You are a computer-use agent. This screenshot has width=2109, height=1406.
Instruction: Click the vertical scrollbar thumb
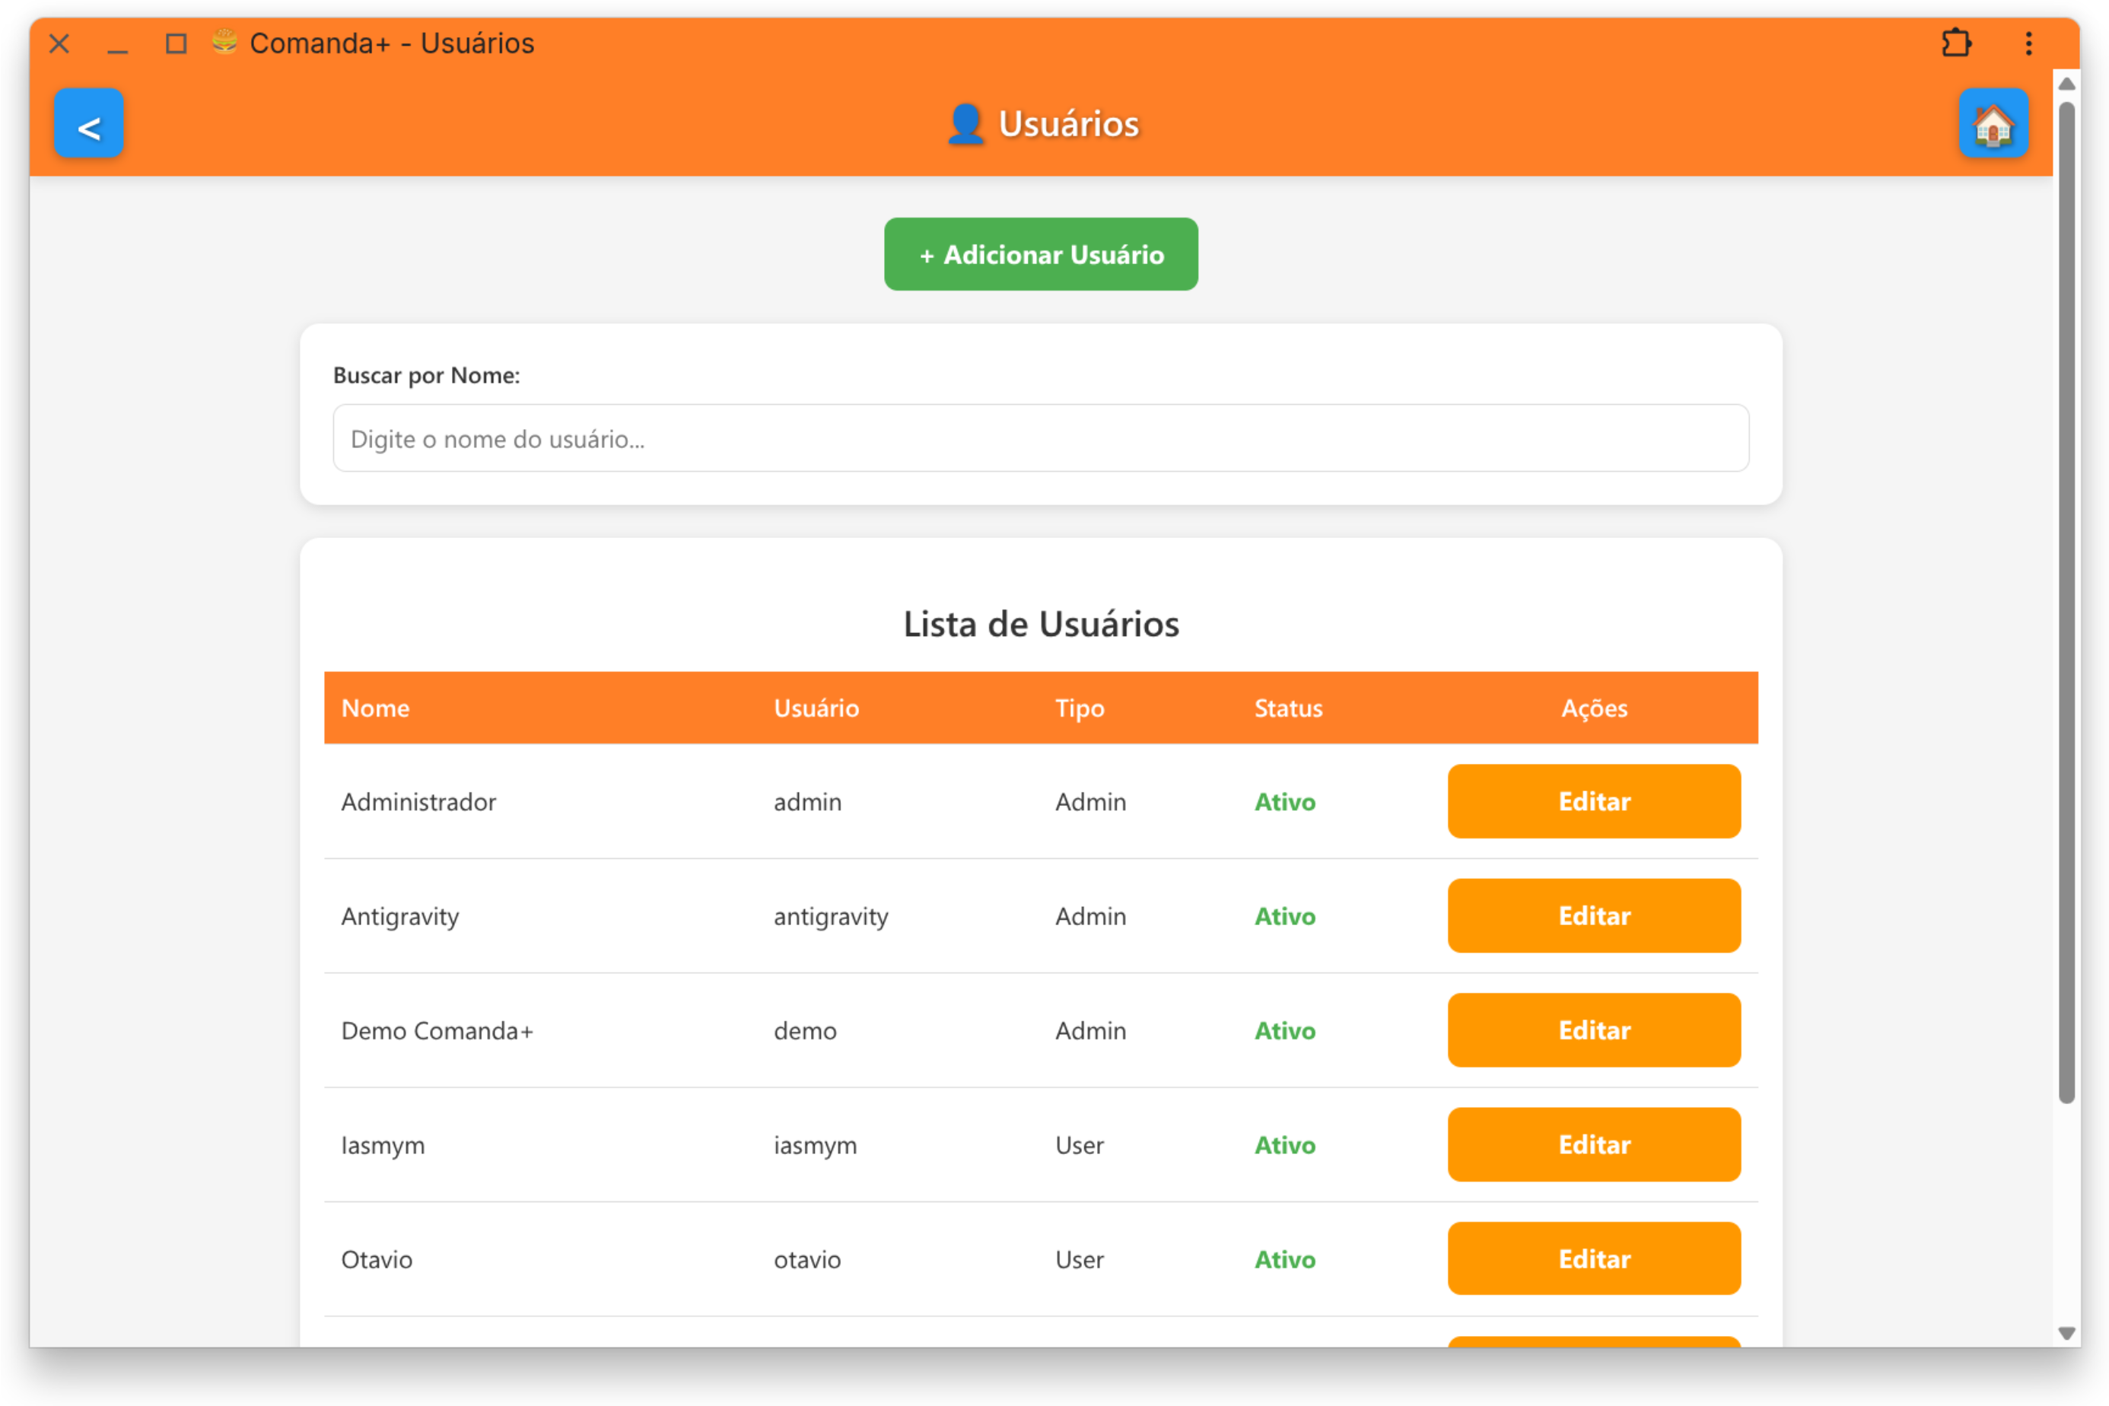(2067, 601)
